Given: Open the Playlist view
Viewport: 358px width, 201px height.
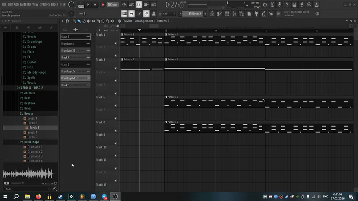Looking at the screenshot, I should coord(212,14).
